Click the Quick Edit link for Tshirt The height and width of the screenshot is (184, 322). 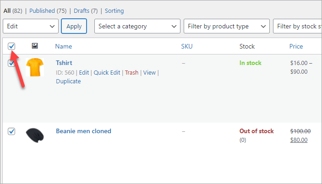click(107, 73)
